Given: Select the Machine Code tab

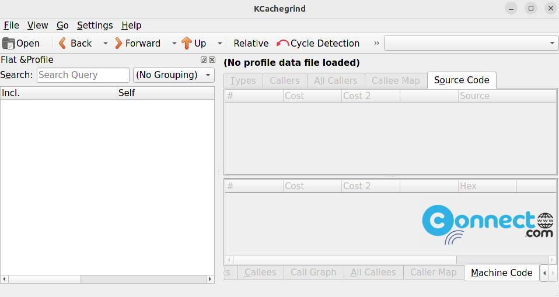Looking at the screenshot, I should click(502, 273).
